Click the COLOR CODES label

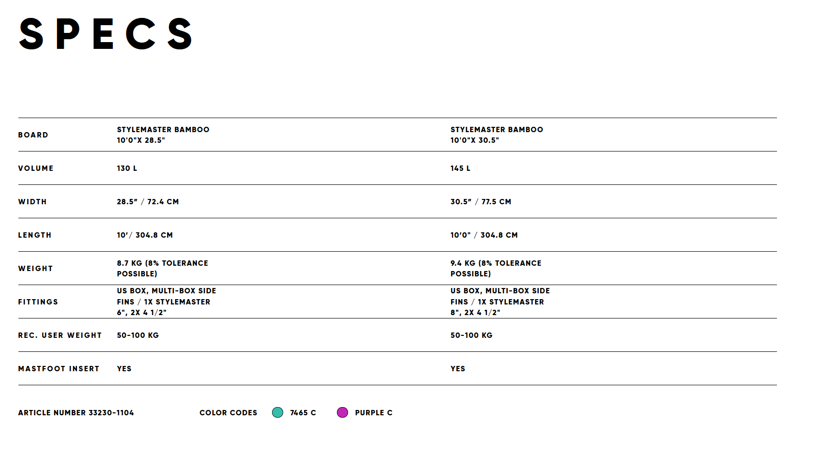coord(228,413)
